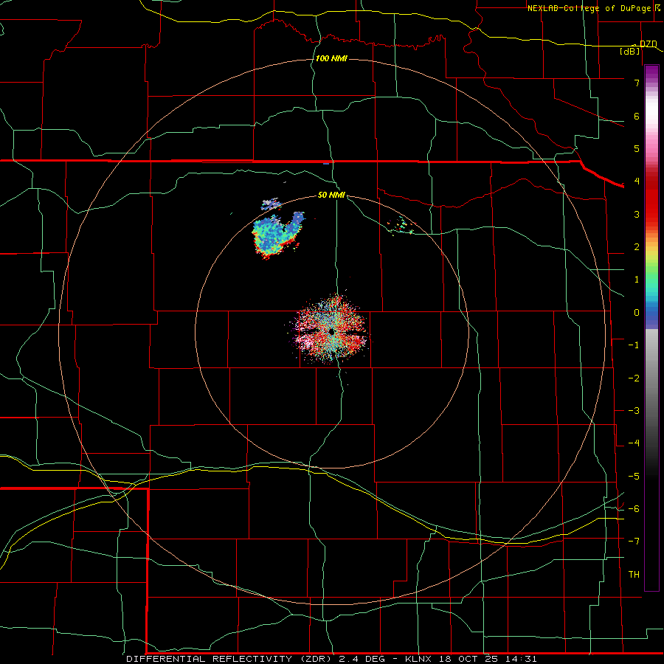Click the [dB] unit label
664x664 pixels.
click(630, 51)
